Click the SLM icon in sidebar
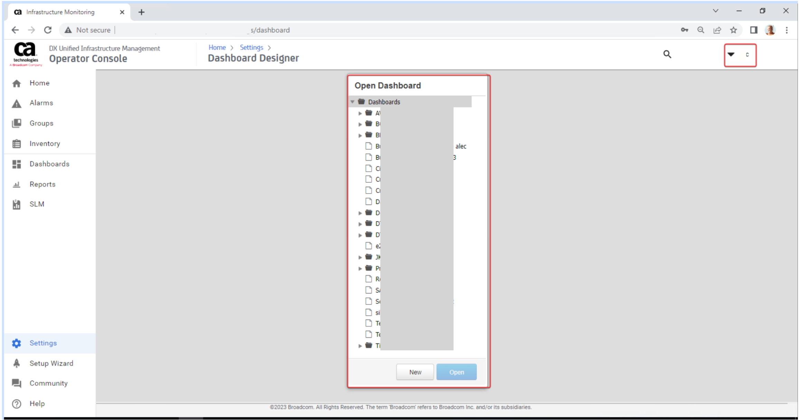800x420 pixels. click(17, 204)
